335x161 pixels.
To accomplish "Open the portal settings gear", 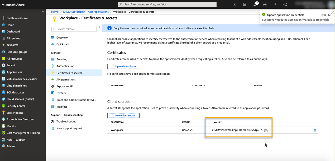I will click(x=265, y=4).
